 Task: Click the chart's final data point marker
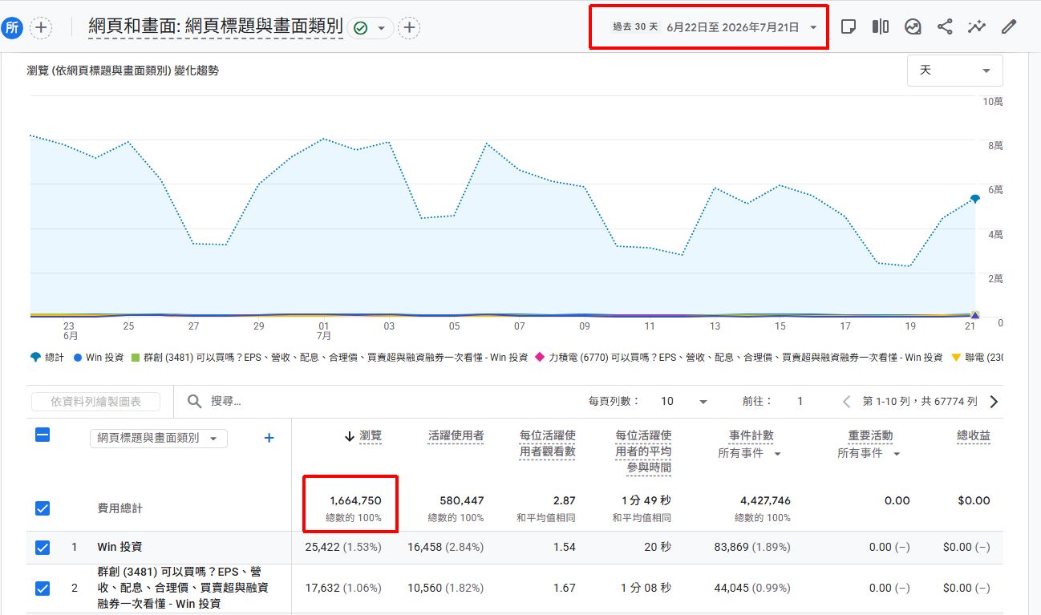tap(974, 198)
